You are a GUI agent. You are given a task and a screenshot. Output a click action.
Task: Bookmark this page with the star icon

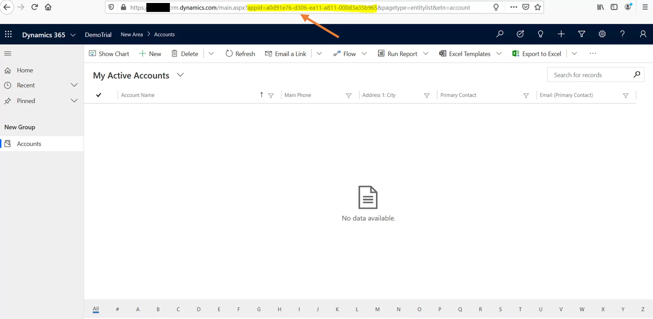click(x=538, y=7)
